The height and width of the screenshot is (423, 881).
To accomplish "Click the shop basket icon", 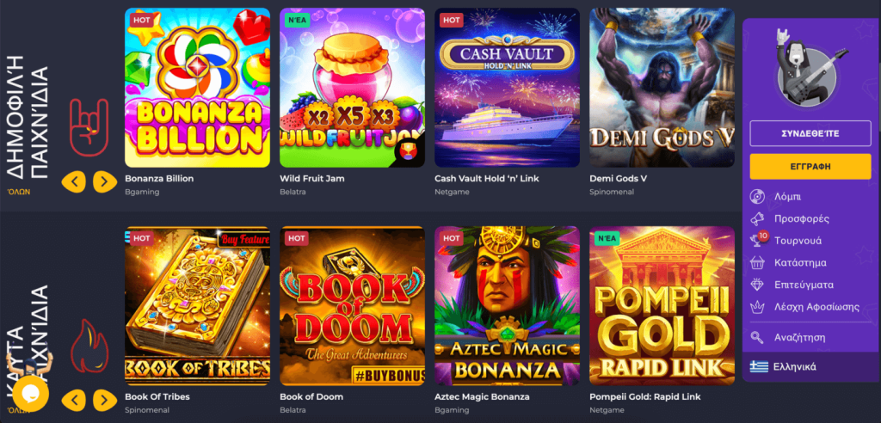I will 757,262.
